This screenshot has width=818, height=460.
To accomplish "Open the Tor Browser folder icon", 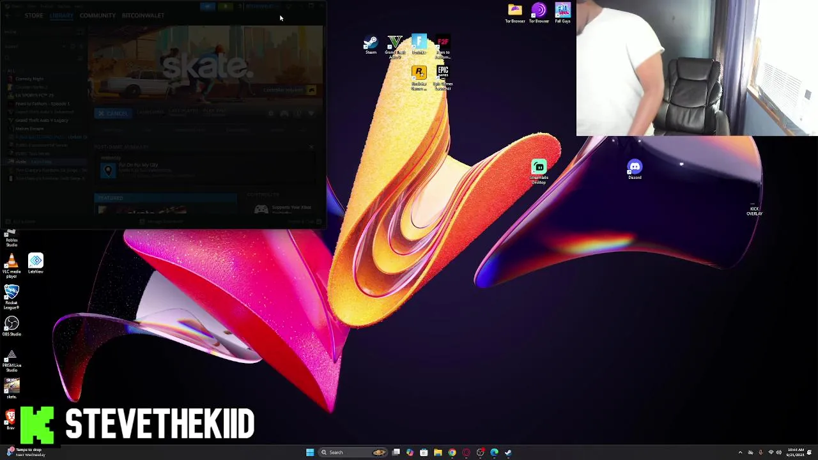I will click(x=515, y=13).
